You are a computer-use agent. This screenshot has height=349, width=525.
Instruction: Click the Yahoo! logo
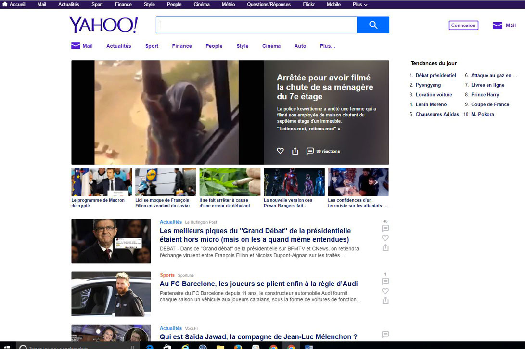click(103, 25)
